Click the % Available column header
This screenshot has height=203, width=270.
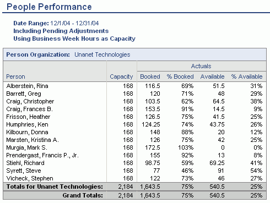(247, 76)
